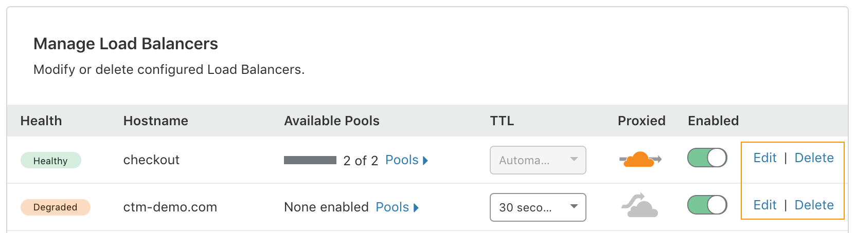Viewport: 856px width, 233px height.
Task: Click the Hostname column header
Action: [x=156, y=121]
